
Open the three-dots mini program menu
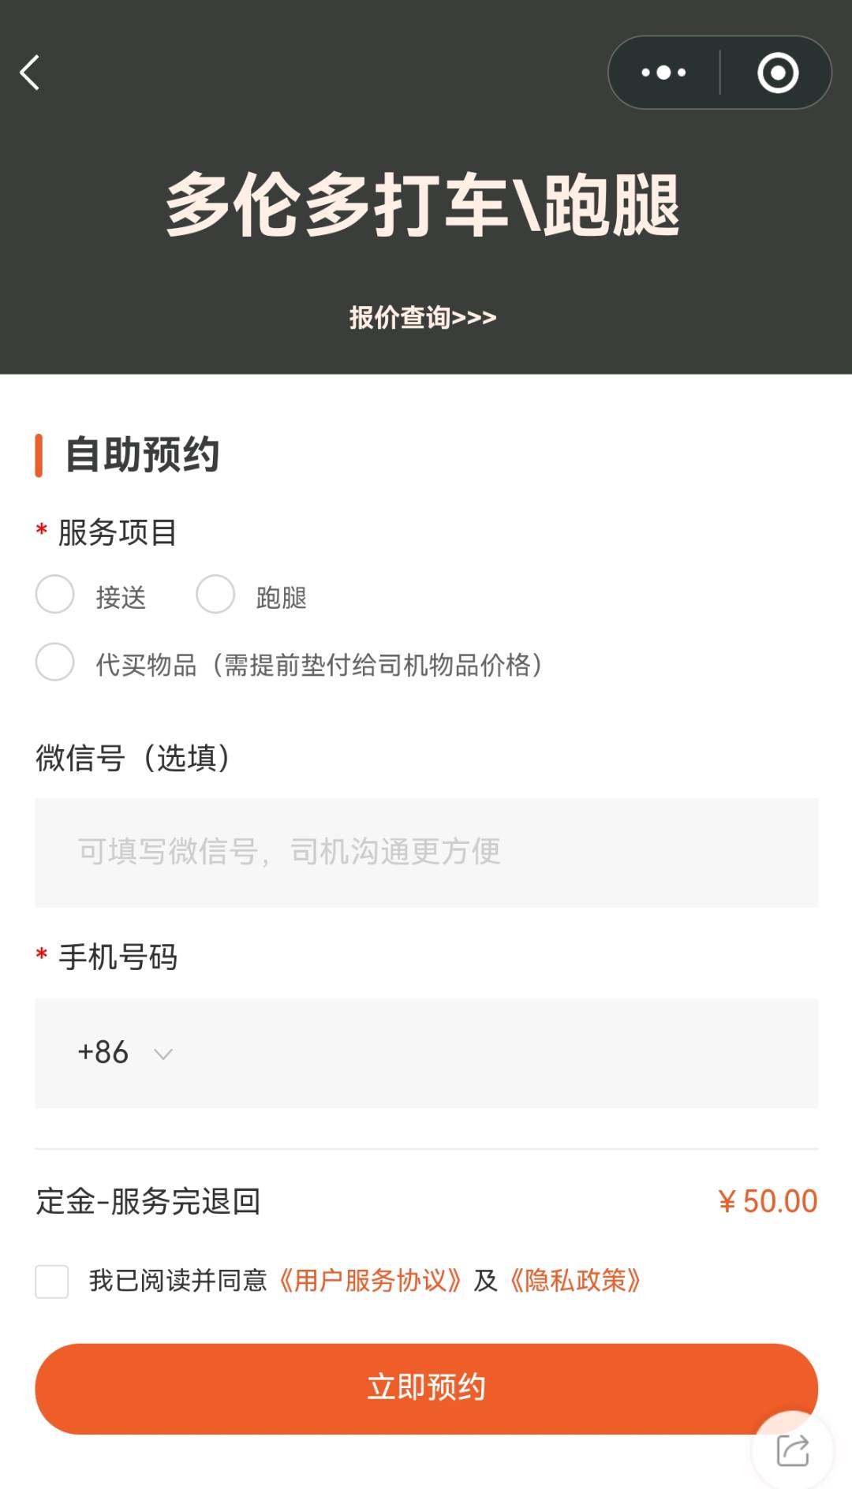click(663, 73)
